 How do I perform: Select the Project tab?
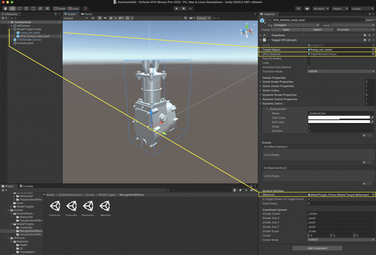[x=8, y=186]
